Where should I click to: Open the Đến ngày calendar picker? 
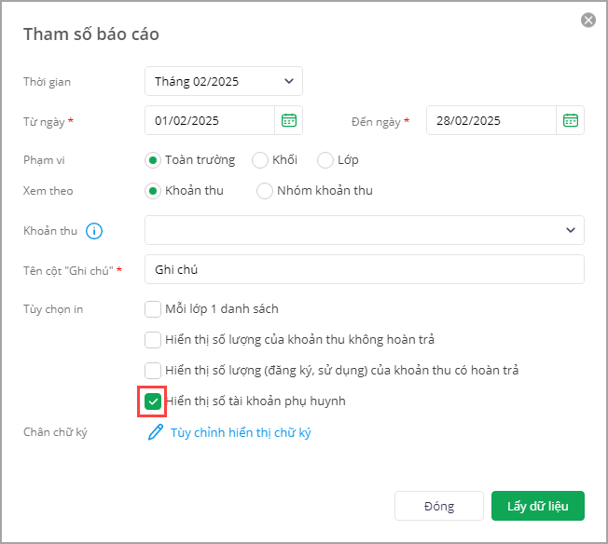[571, 120]
